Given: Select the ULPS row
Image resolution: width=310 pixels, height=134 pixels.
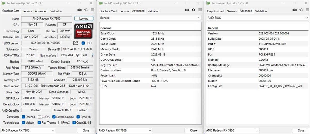Looking at the screenshot, I should pos(150,86).
